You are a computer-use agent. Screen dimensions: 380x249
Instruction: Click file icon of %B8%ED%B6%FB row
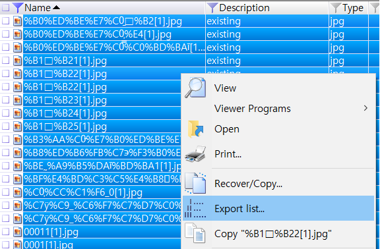click(17, 153)
